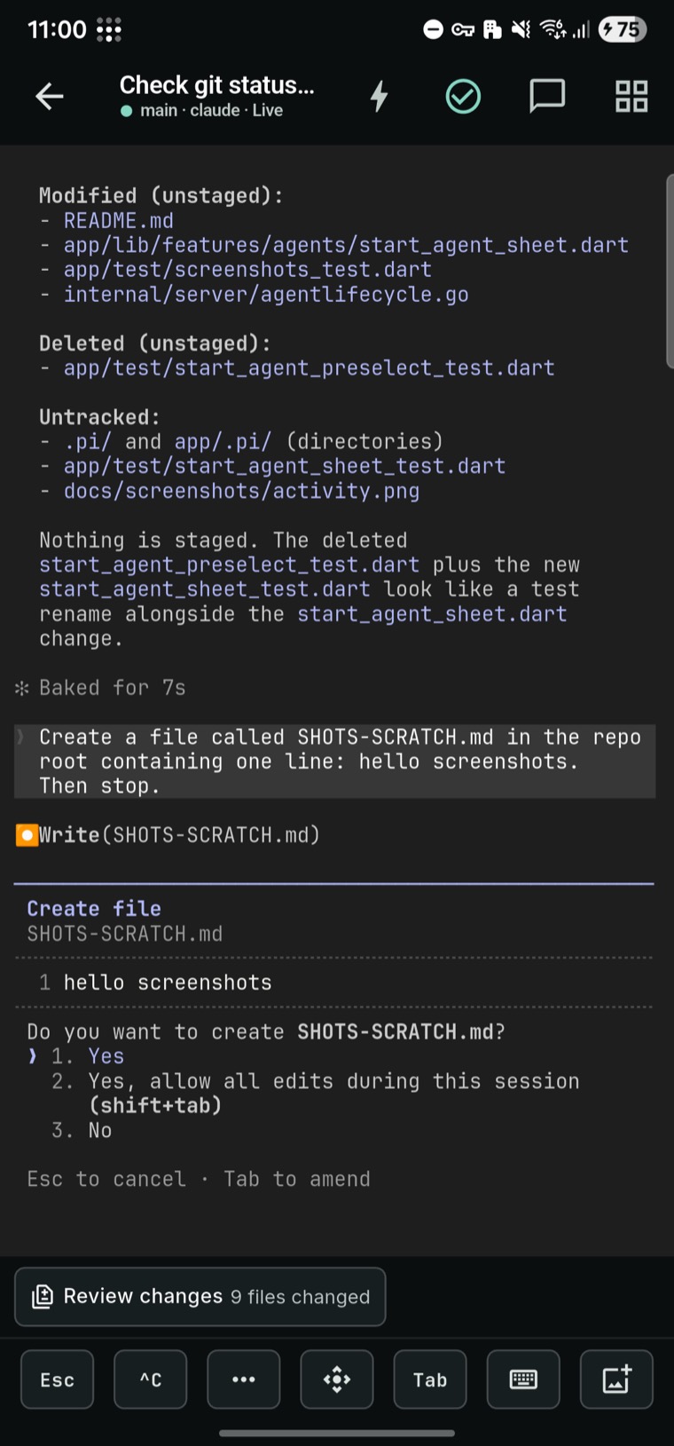Select Yes, allow all edits during this session
Screen dimensions: 674x1446
[315, 1093]
